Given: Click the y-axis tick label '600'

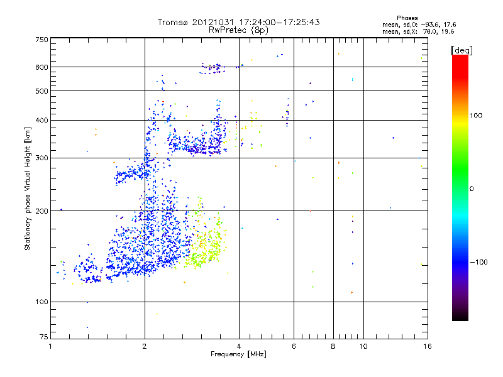Looking at the screenshot, I should point(41,67).
